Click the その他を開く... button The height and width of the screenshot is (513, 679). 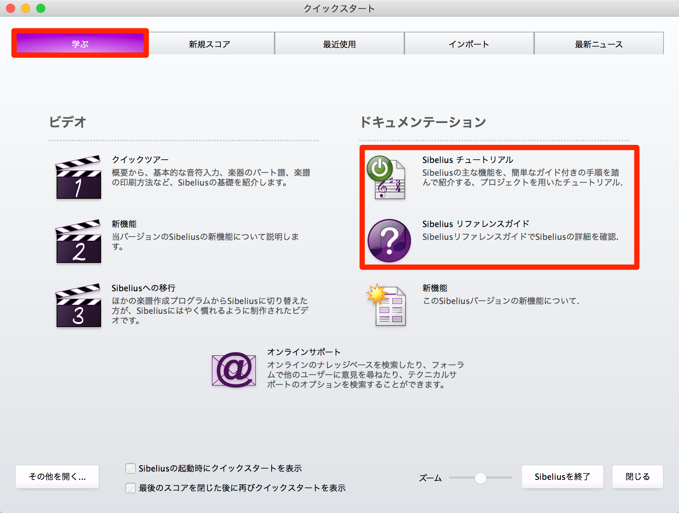click(x=57, y=477)
